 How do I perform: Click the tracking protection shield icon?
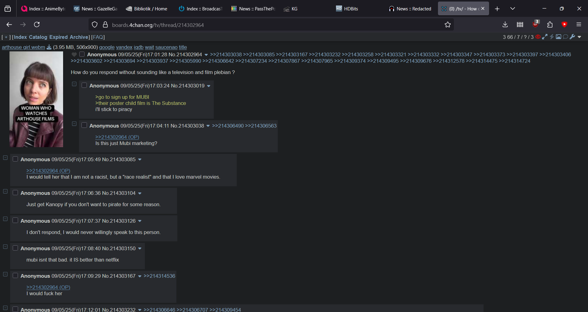95,25
